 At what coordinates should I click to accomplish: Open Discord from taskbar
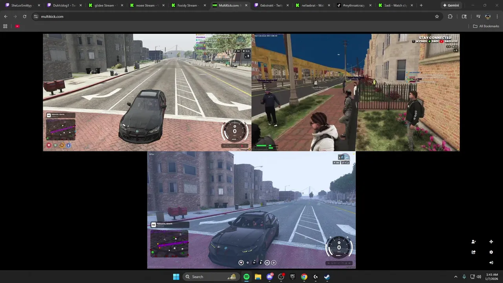tap(270, 277)
